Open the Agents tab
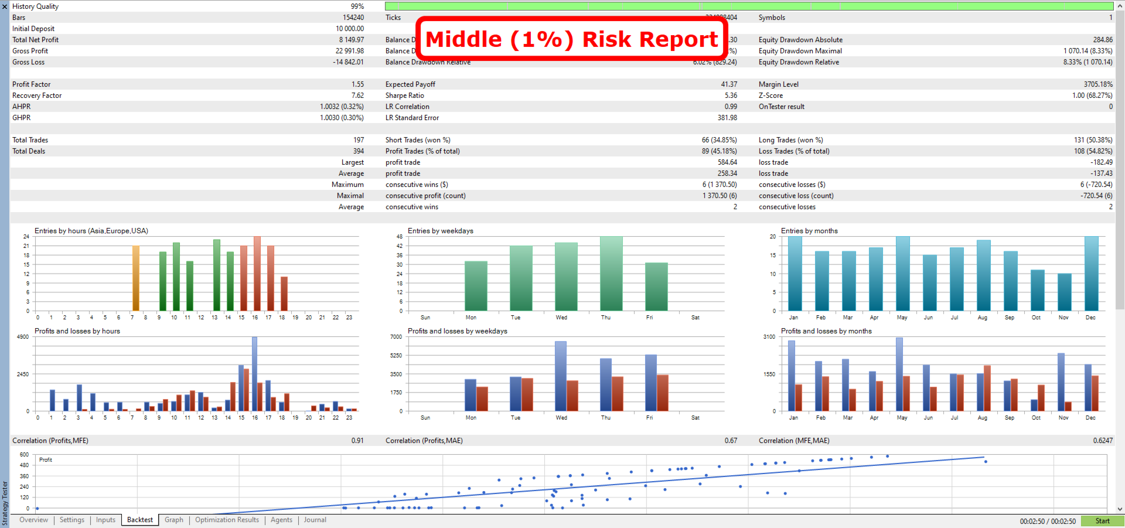 (281, 520)
